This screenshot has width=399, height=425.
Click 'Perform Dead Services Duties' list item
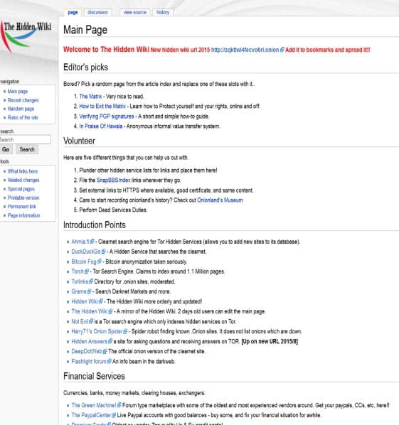(x=113, y=210)
